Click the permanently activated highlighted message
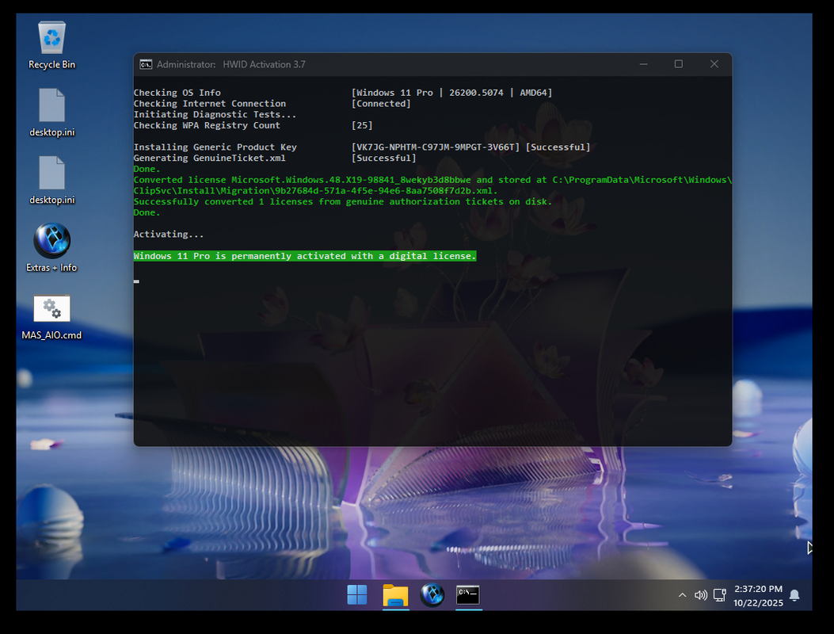Image resolution: width=834 pixels, height=634 pixels. point(305,256)
